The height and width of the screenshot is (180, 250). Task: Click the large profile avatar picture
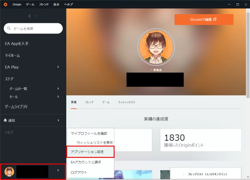tap(156, 47)
